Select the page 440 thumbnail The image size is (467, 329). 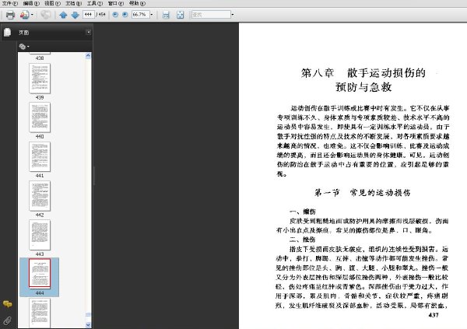coord(40,117)
